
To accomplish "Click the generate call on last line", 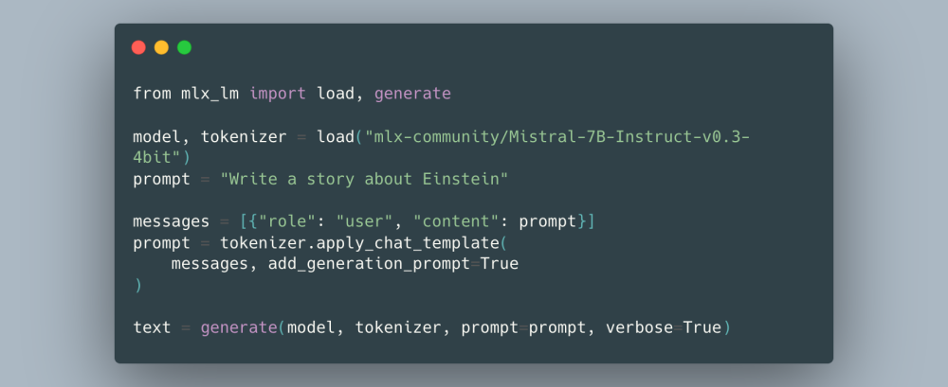I will click(x=238, y=327).
